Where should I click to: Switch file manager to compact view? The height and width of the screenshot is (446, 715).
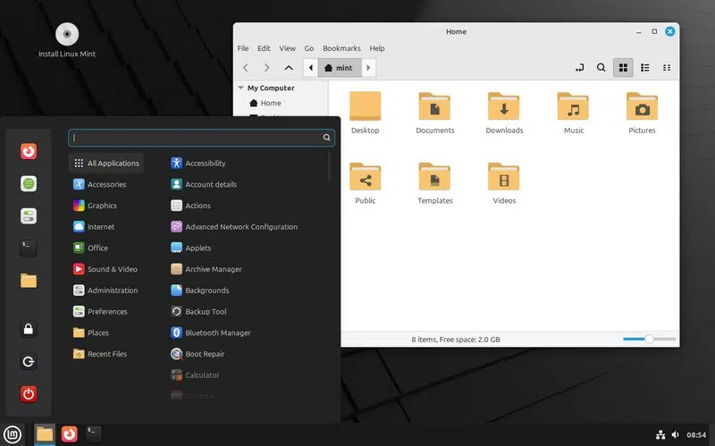[667, 68]
